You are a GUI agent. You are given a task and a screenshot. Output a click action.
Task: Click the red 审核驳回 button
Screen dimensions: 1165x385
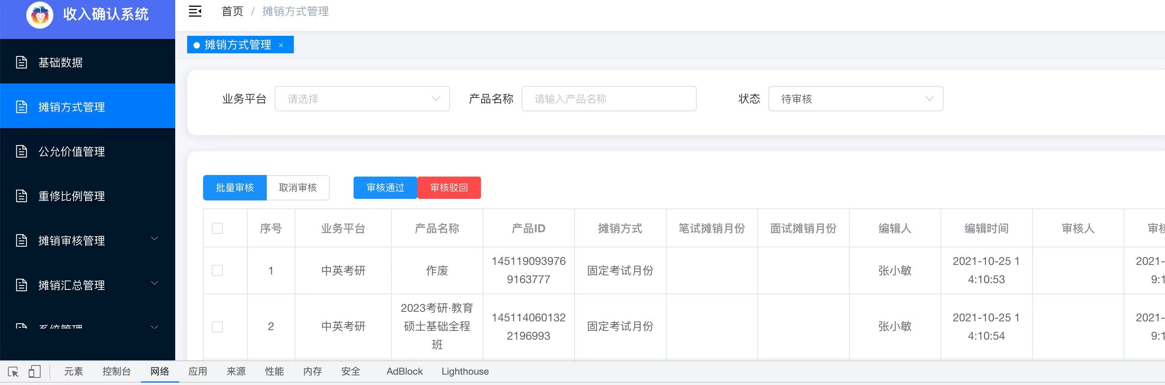point(449,188)
